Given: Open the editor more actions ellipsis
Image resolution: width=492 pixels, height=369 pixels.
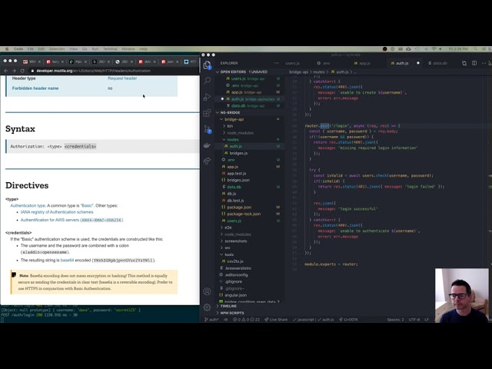Looking at the screenshot, I should (484, 63).
